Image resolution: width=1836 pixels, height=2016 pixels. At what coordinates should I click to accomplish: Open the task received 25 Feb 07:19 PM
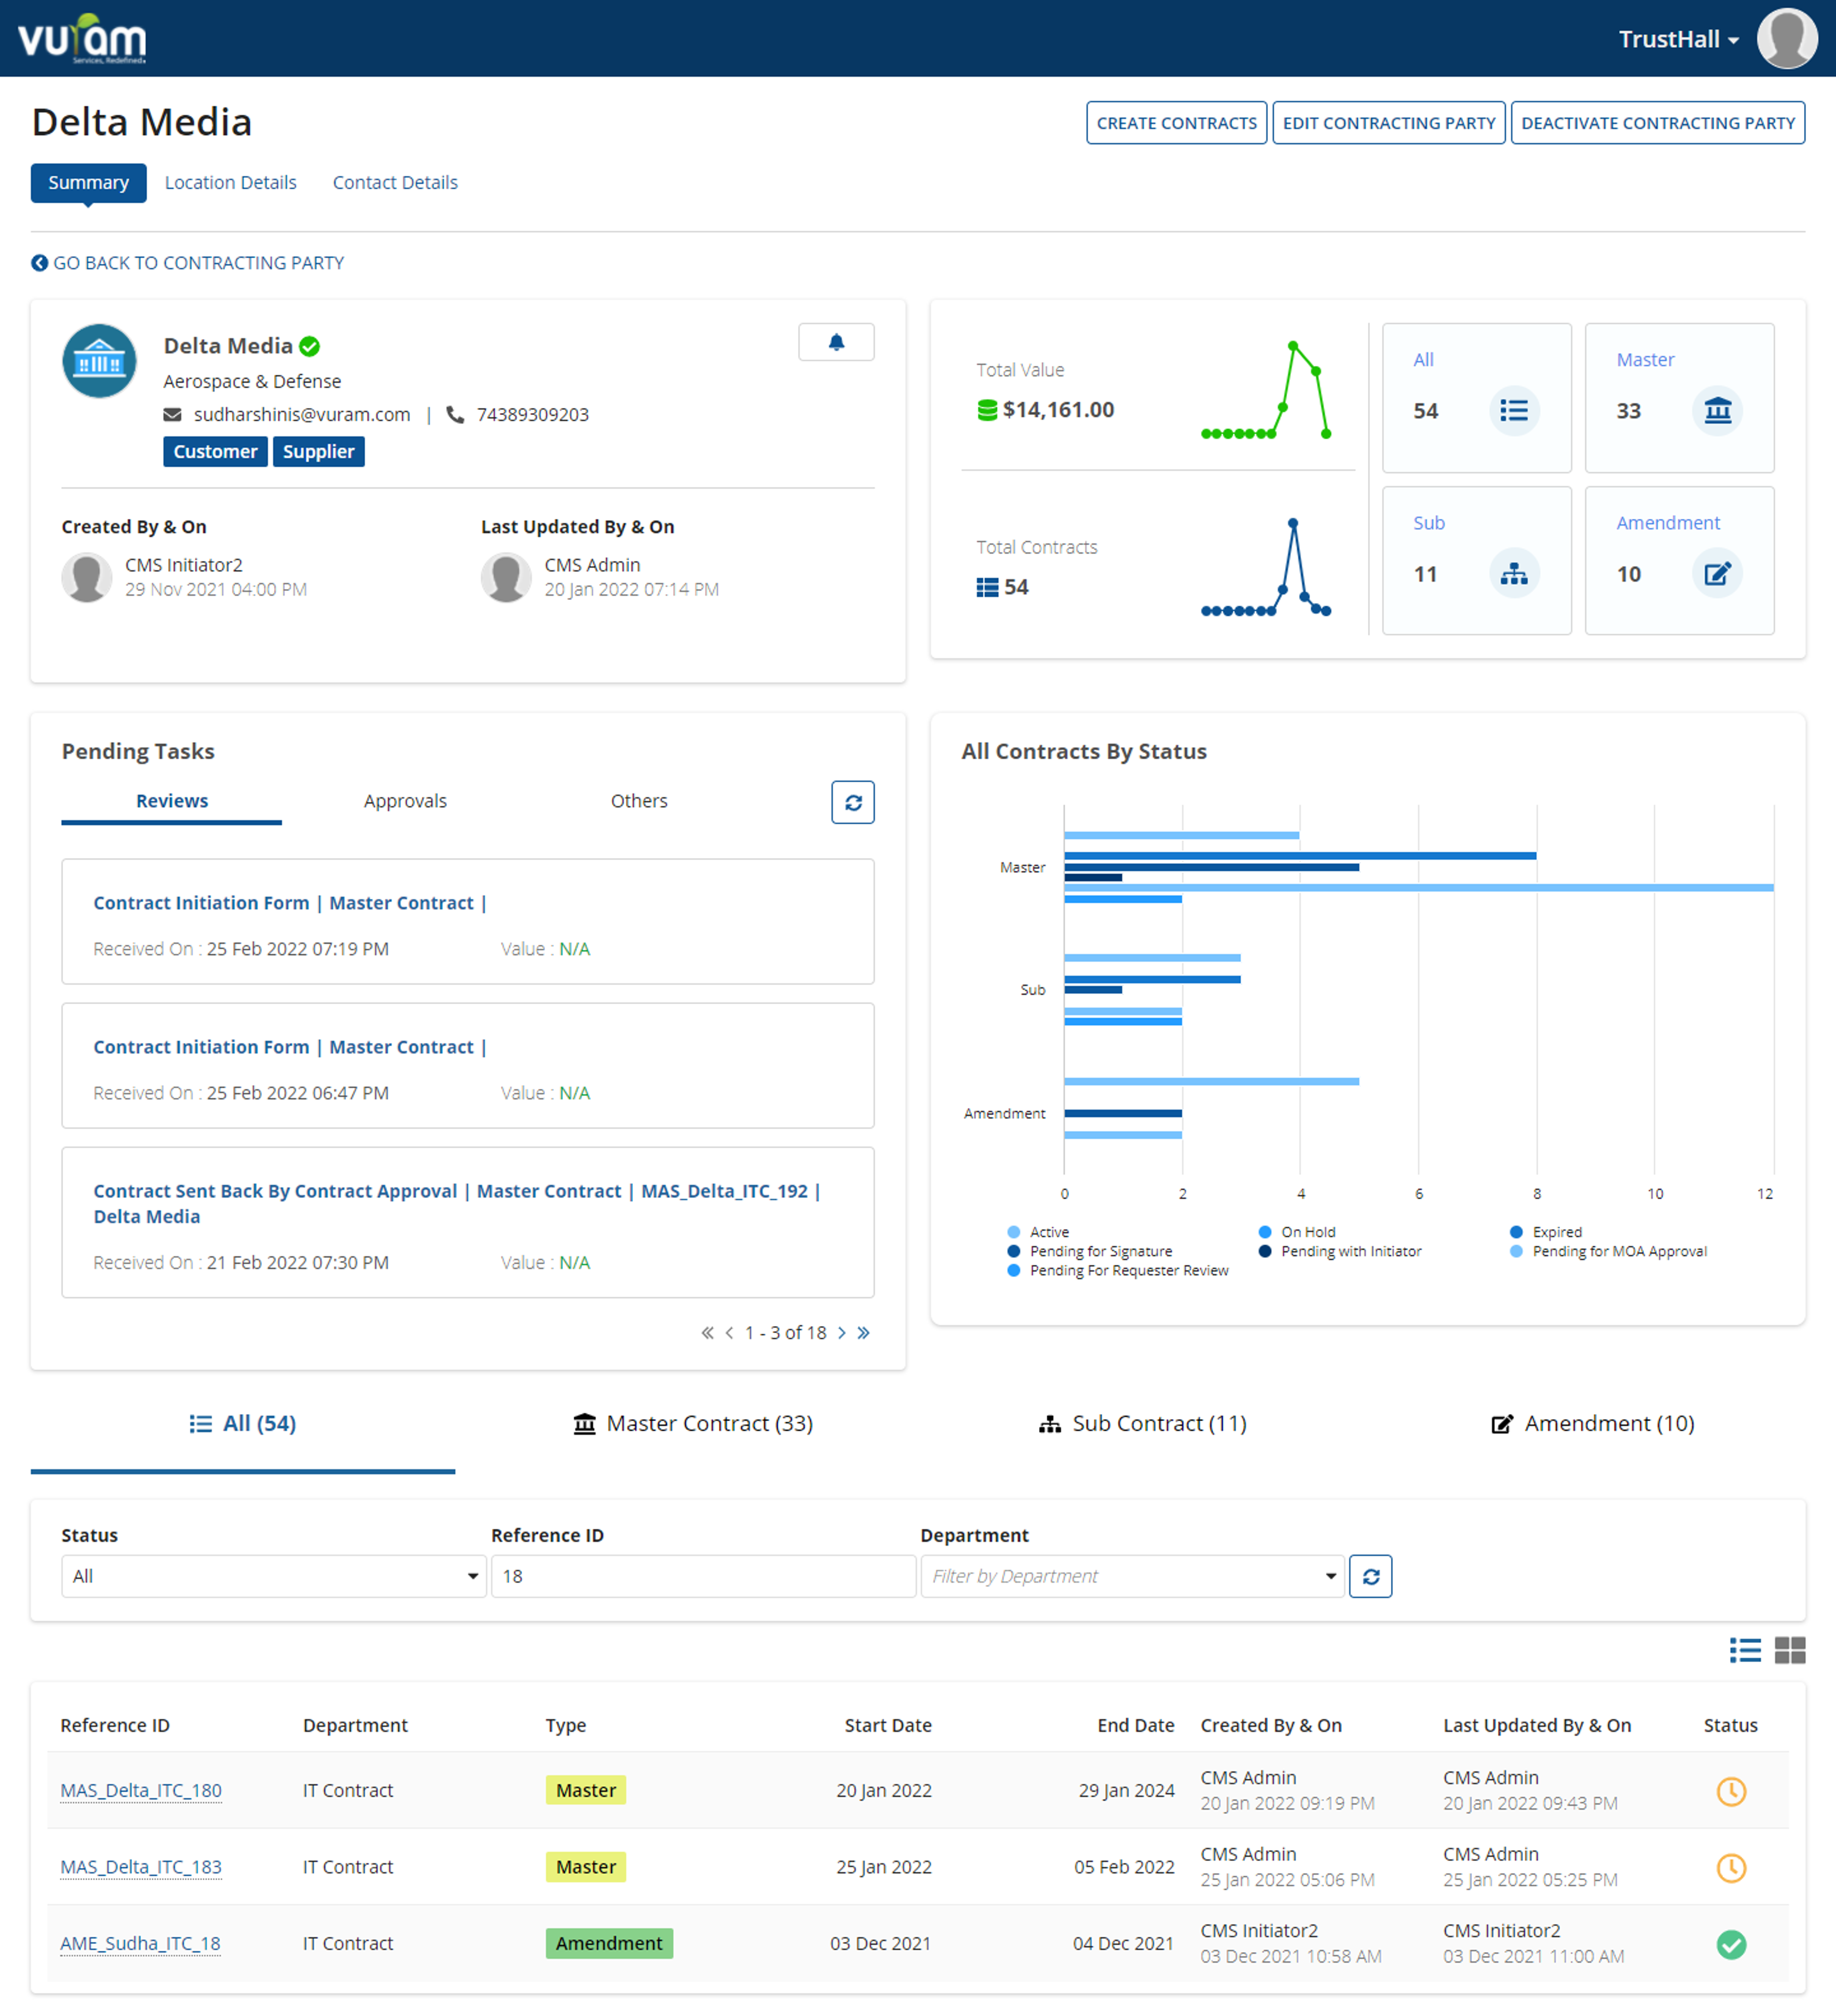[468, 921]
